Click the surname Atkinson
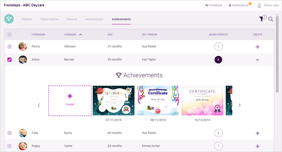Screen dimensions: 282x152 coord(70,46)
